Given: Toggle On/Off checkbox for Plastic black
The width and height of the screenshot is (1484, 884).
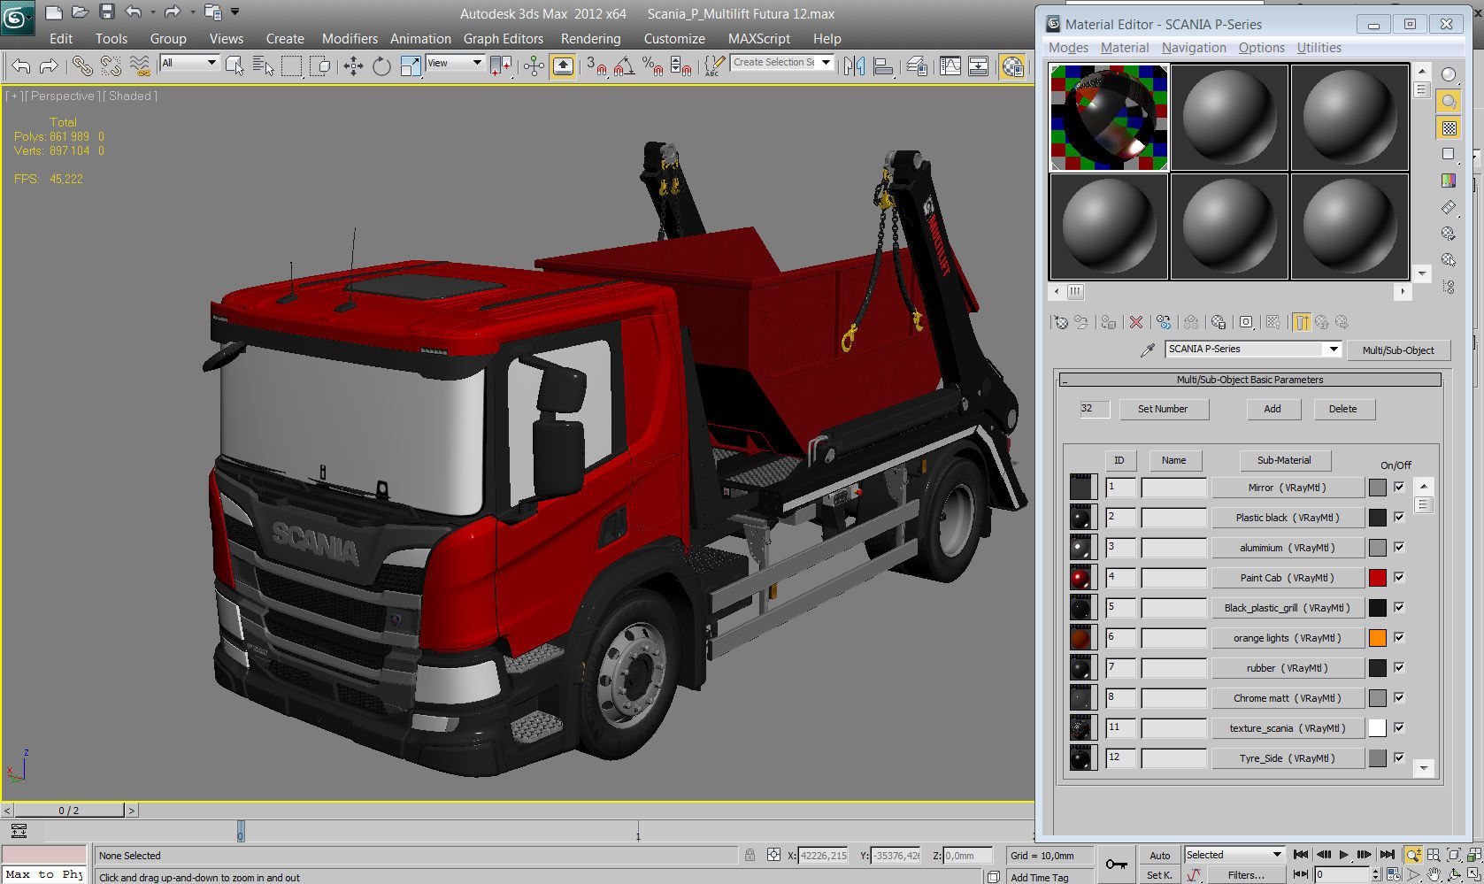Looking at the screenshot, I should point(1399,517).
